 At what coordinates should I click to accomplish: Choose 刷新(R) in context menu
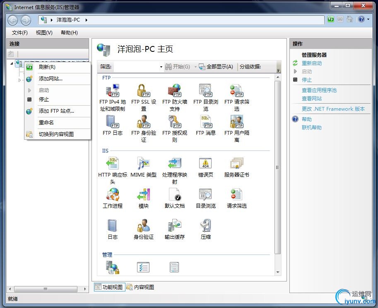pos(58,67)
